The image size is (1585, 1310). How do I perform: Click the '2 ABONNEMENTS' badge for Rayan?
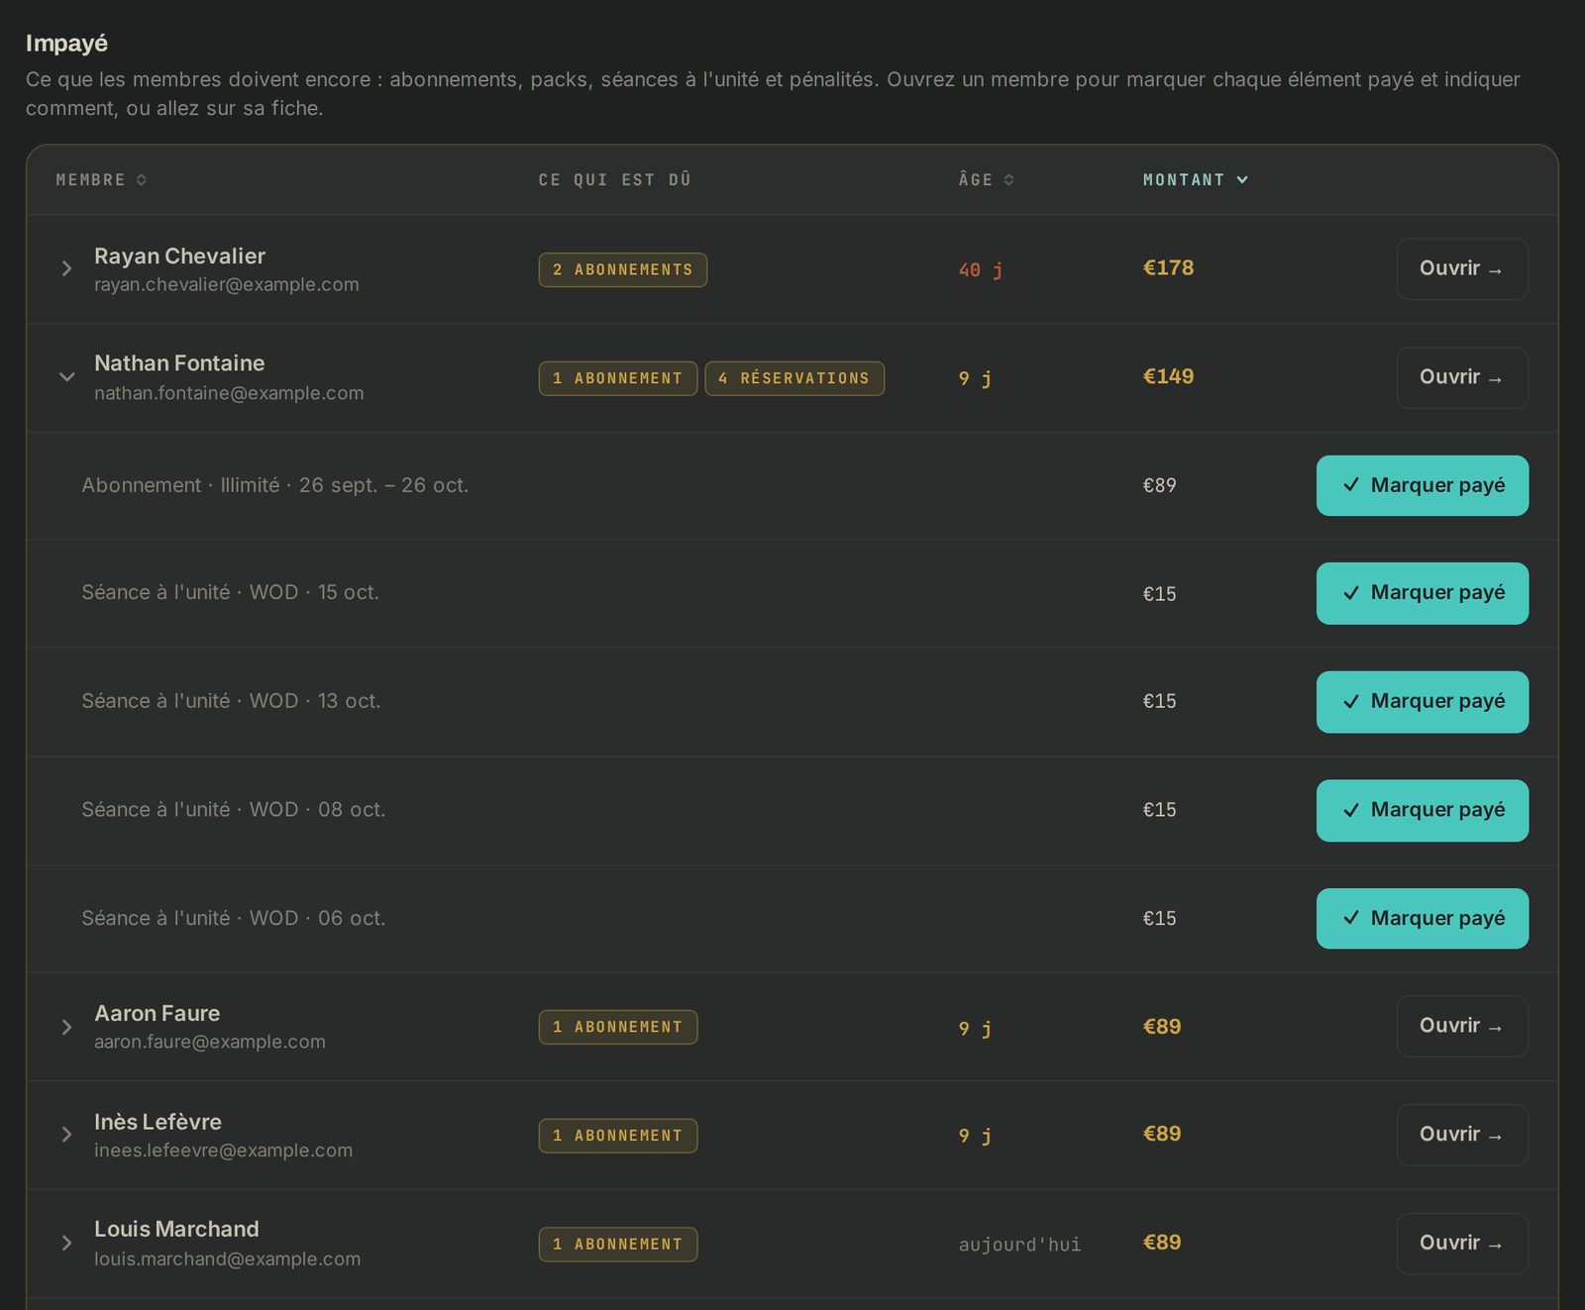(x=623, y=270)
